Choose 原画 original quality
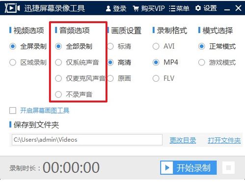 tap(119, 78)
